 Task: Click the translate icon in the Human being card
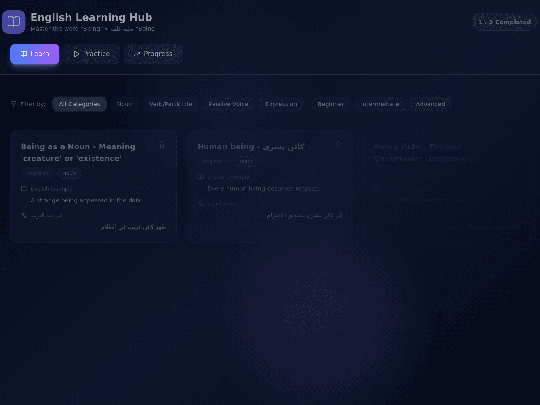pos(201,203)
